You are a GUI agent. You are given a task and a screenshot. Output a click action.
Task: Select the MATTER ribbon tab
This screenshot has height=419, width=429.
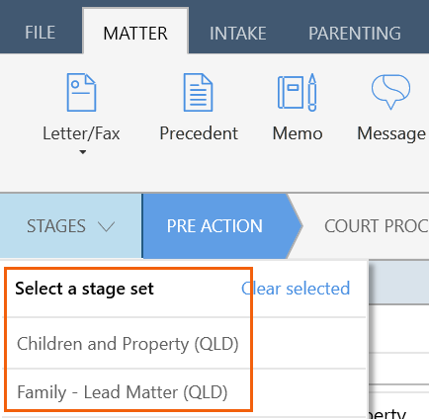click(x=135, y=34)
